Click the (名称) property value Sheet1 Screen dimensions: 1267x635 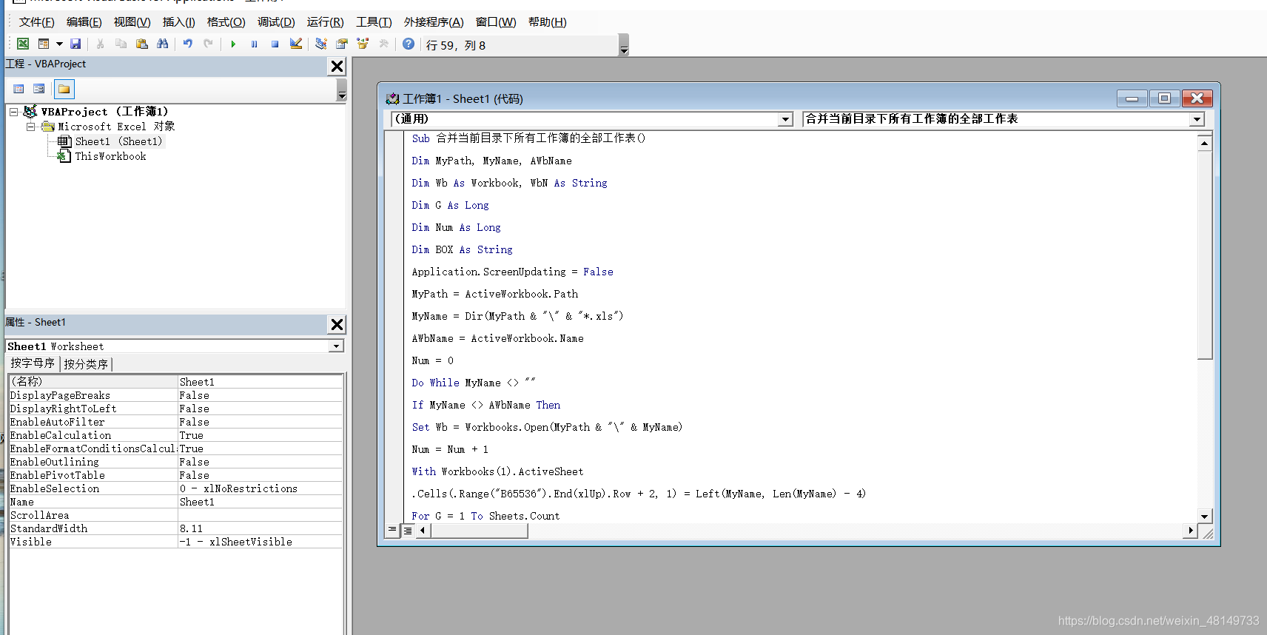260,382
